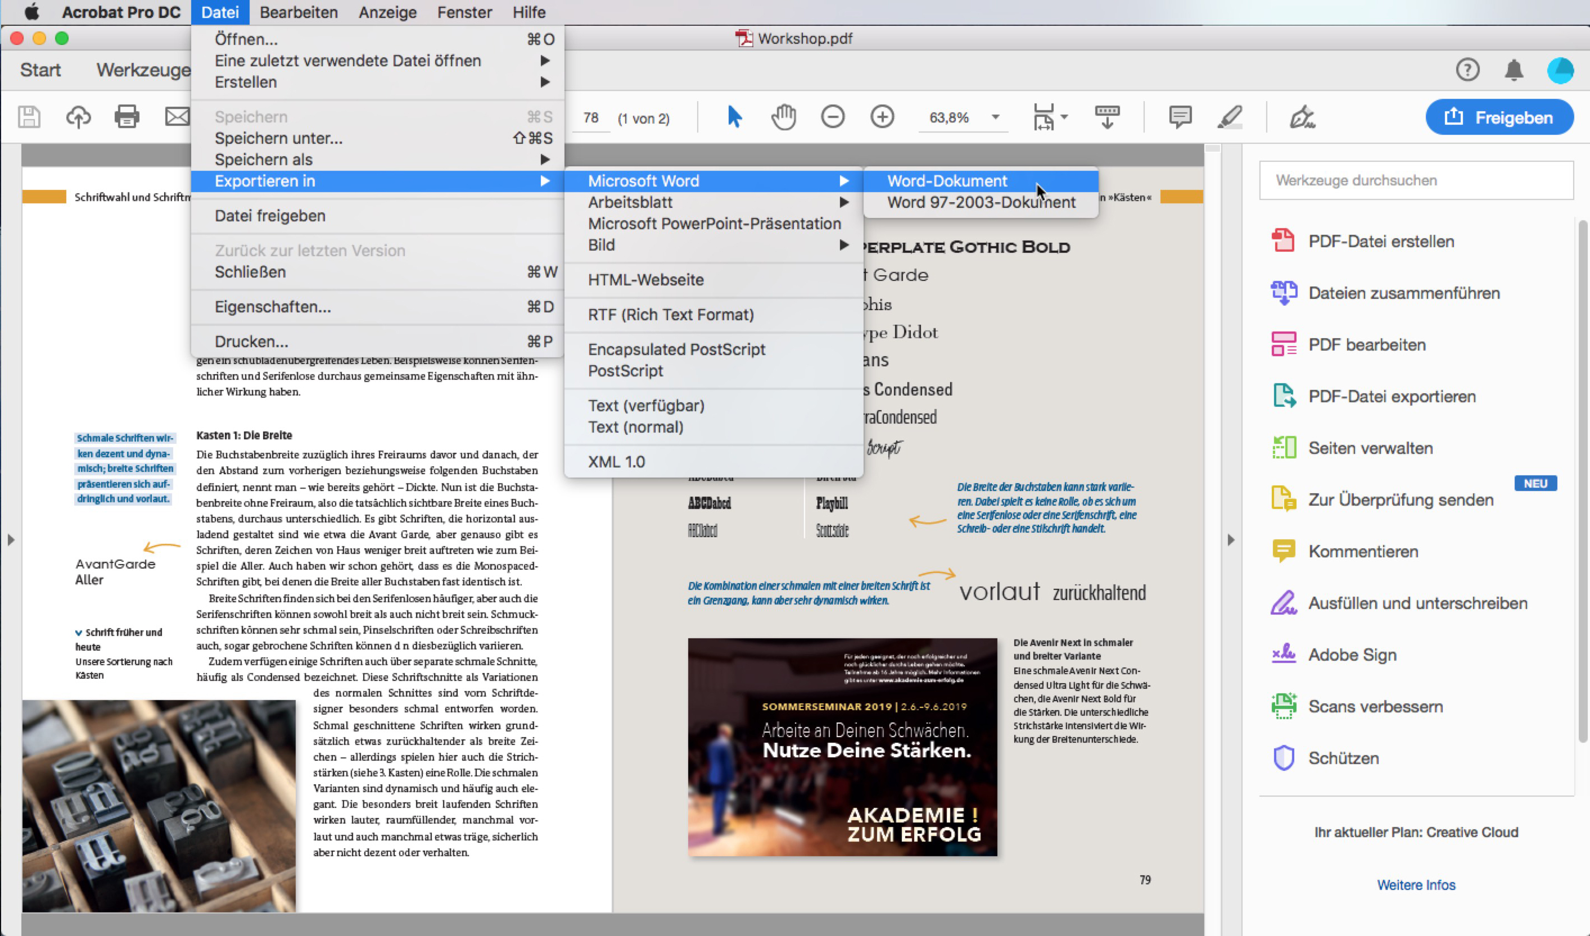Click the blue Freigeben button

coord(1499,117)
